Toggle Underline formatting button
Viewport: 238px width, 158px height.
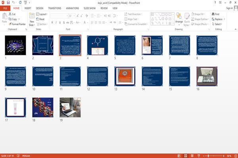click(x=60, y=23)
